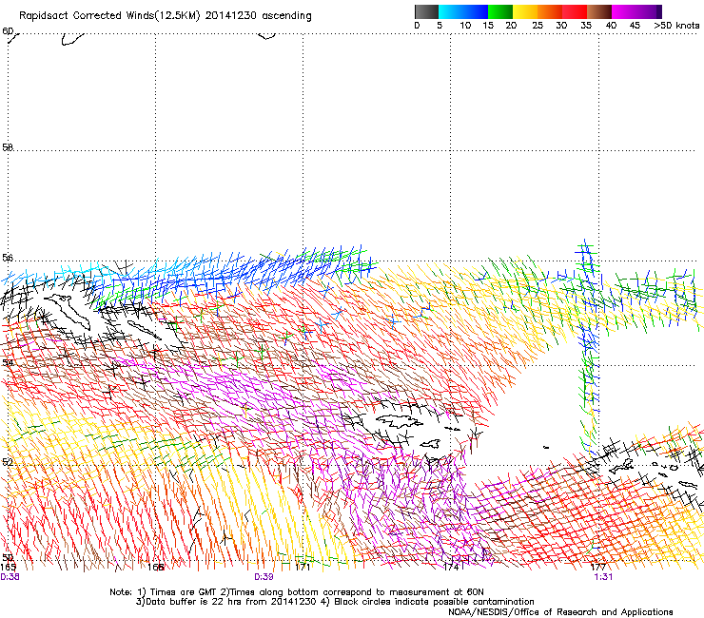
Task: Click the latitude label 60
Action: (x=8, y=31)
